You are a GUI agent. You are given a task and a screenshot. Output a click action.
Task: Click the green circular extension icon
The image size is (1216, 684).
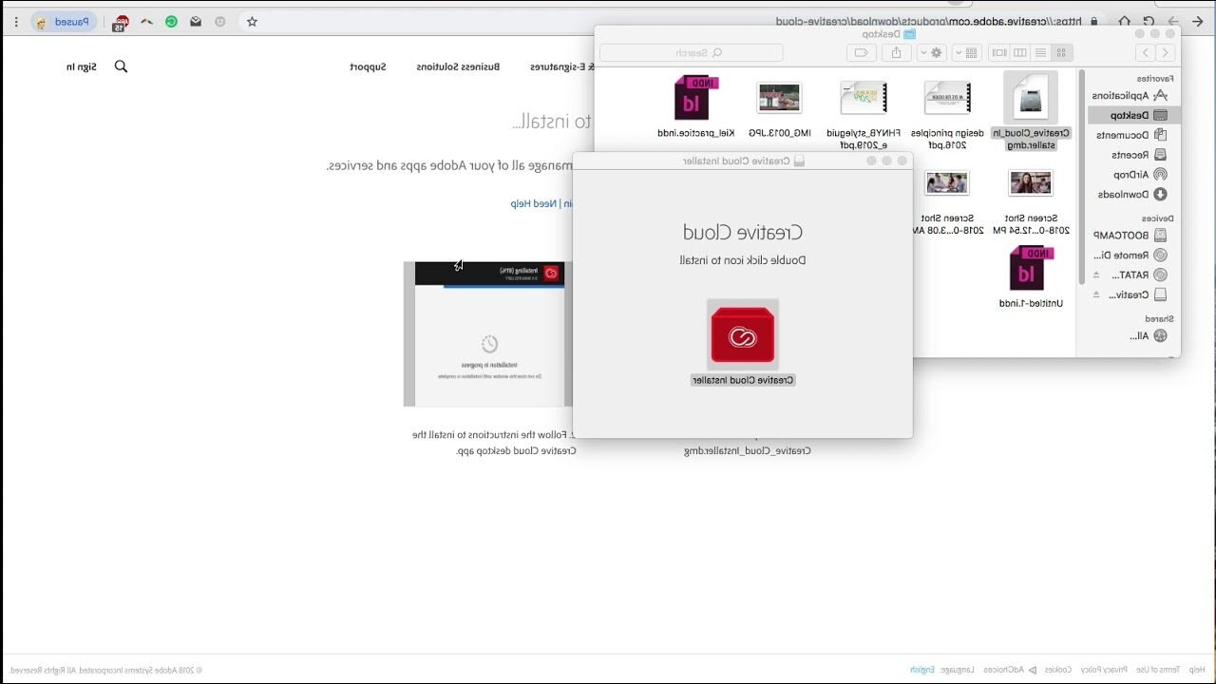(171, 21)
